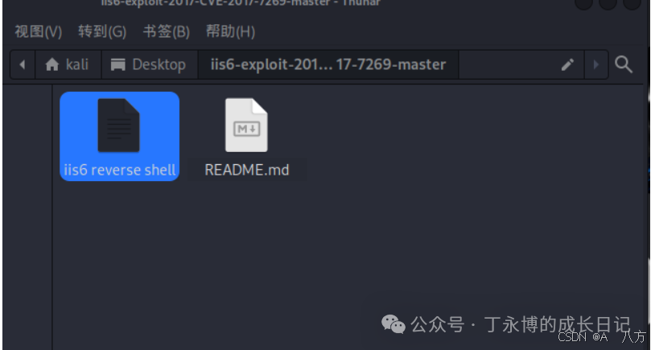Click the pencil edit-location icon
Image resolution: width=651 pixels, height=350 pixels.
[x=567, y=64]
